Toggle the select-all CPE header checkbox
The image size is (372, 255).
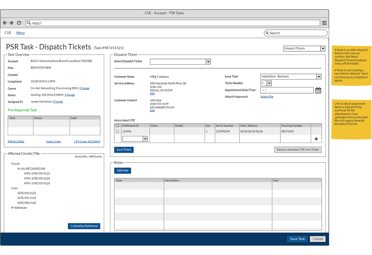coord(117,126)
